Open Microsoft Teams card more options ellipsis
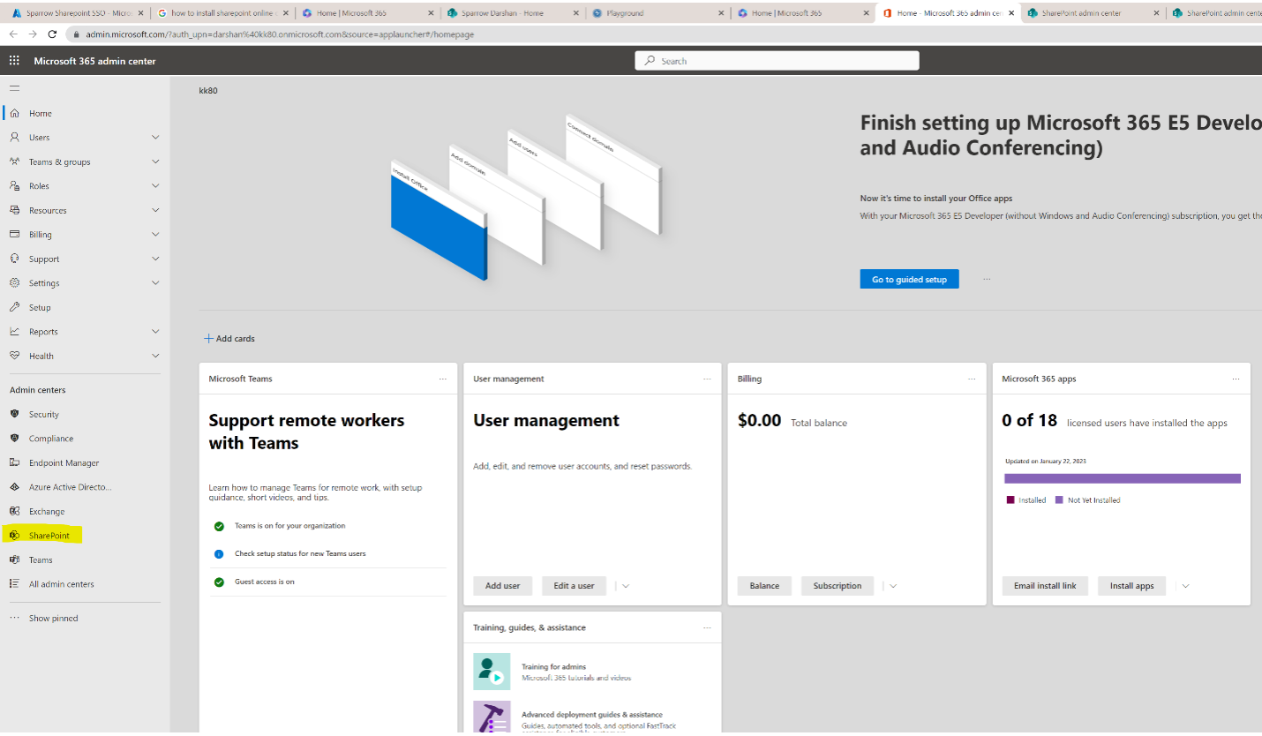This screenshot has width=1262, height=736. (443, 379)
